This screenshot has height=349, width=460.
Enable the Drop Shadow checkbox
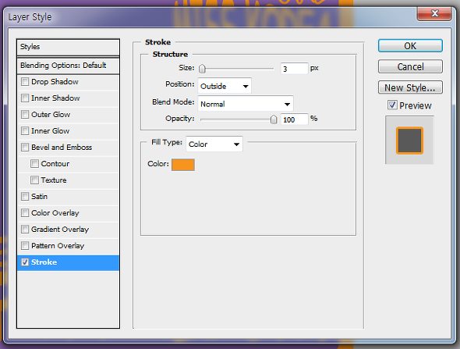pyautogui.click(x=25, y=81)
